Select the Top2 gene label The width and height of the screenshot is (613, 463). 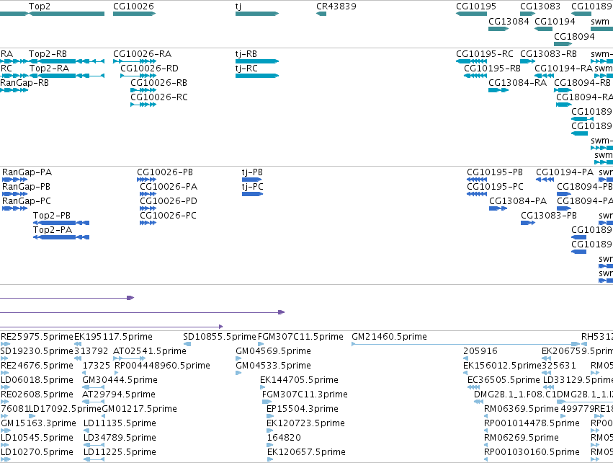(x=40, y=6)
